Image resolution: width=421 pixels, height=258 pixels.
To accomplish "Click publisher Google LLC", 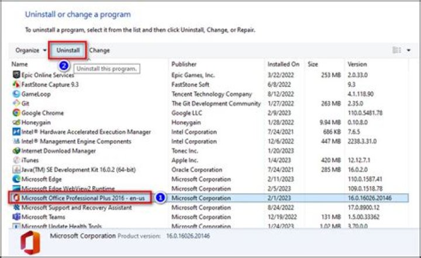I will 187,113.
